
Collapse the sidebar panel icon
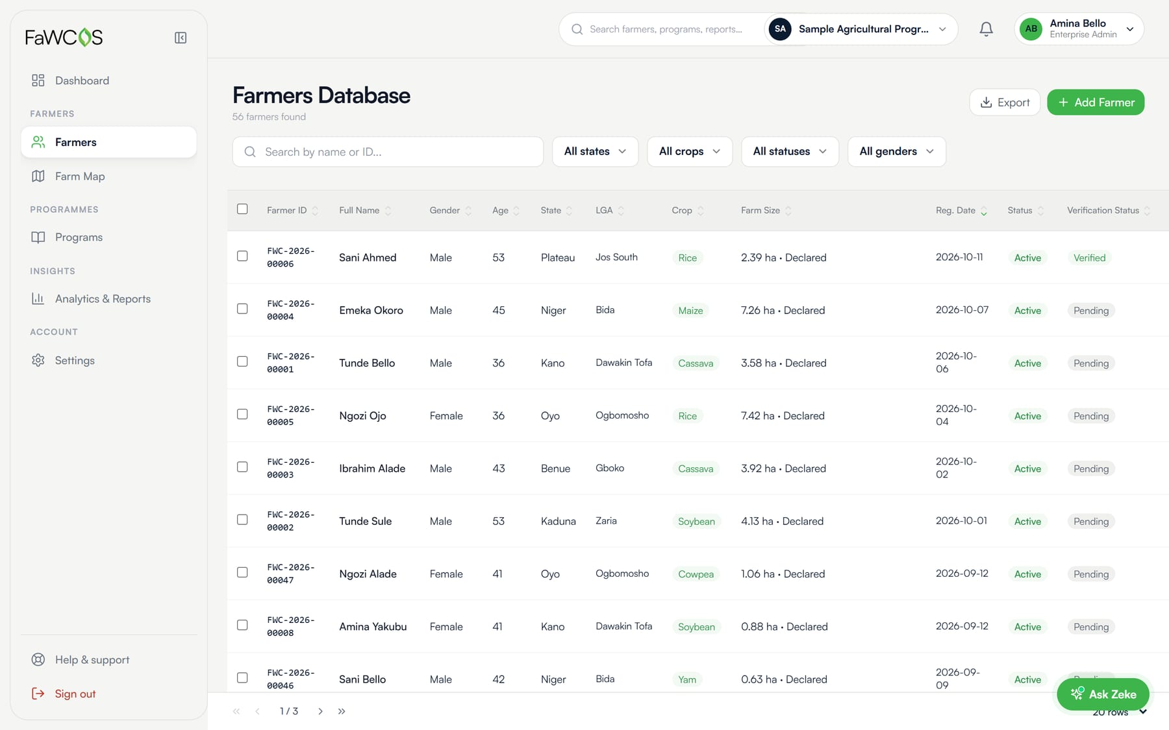tap(181, 38)
